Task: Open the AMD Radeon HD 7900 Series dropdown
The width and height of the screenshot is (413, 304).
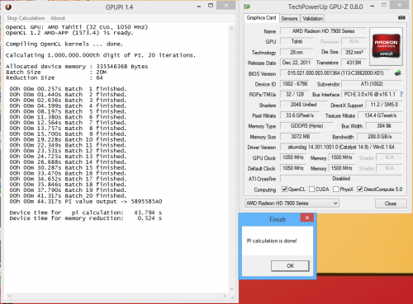Action: click(x=292, y=203)
